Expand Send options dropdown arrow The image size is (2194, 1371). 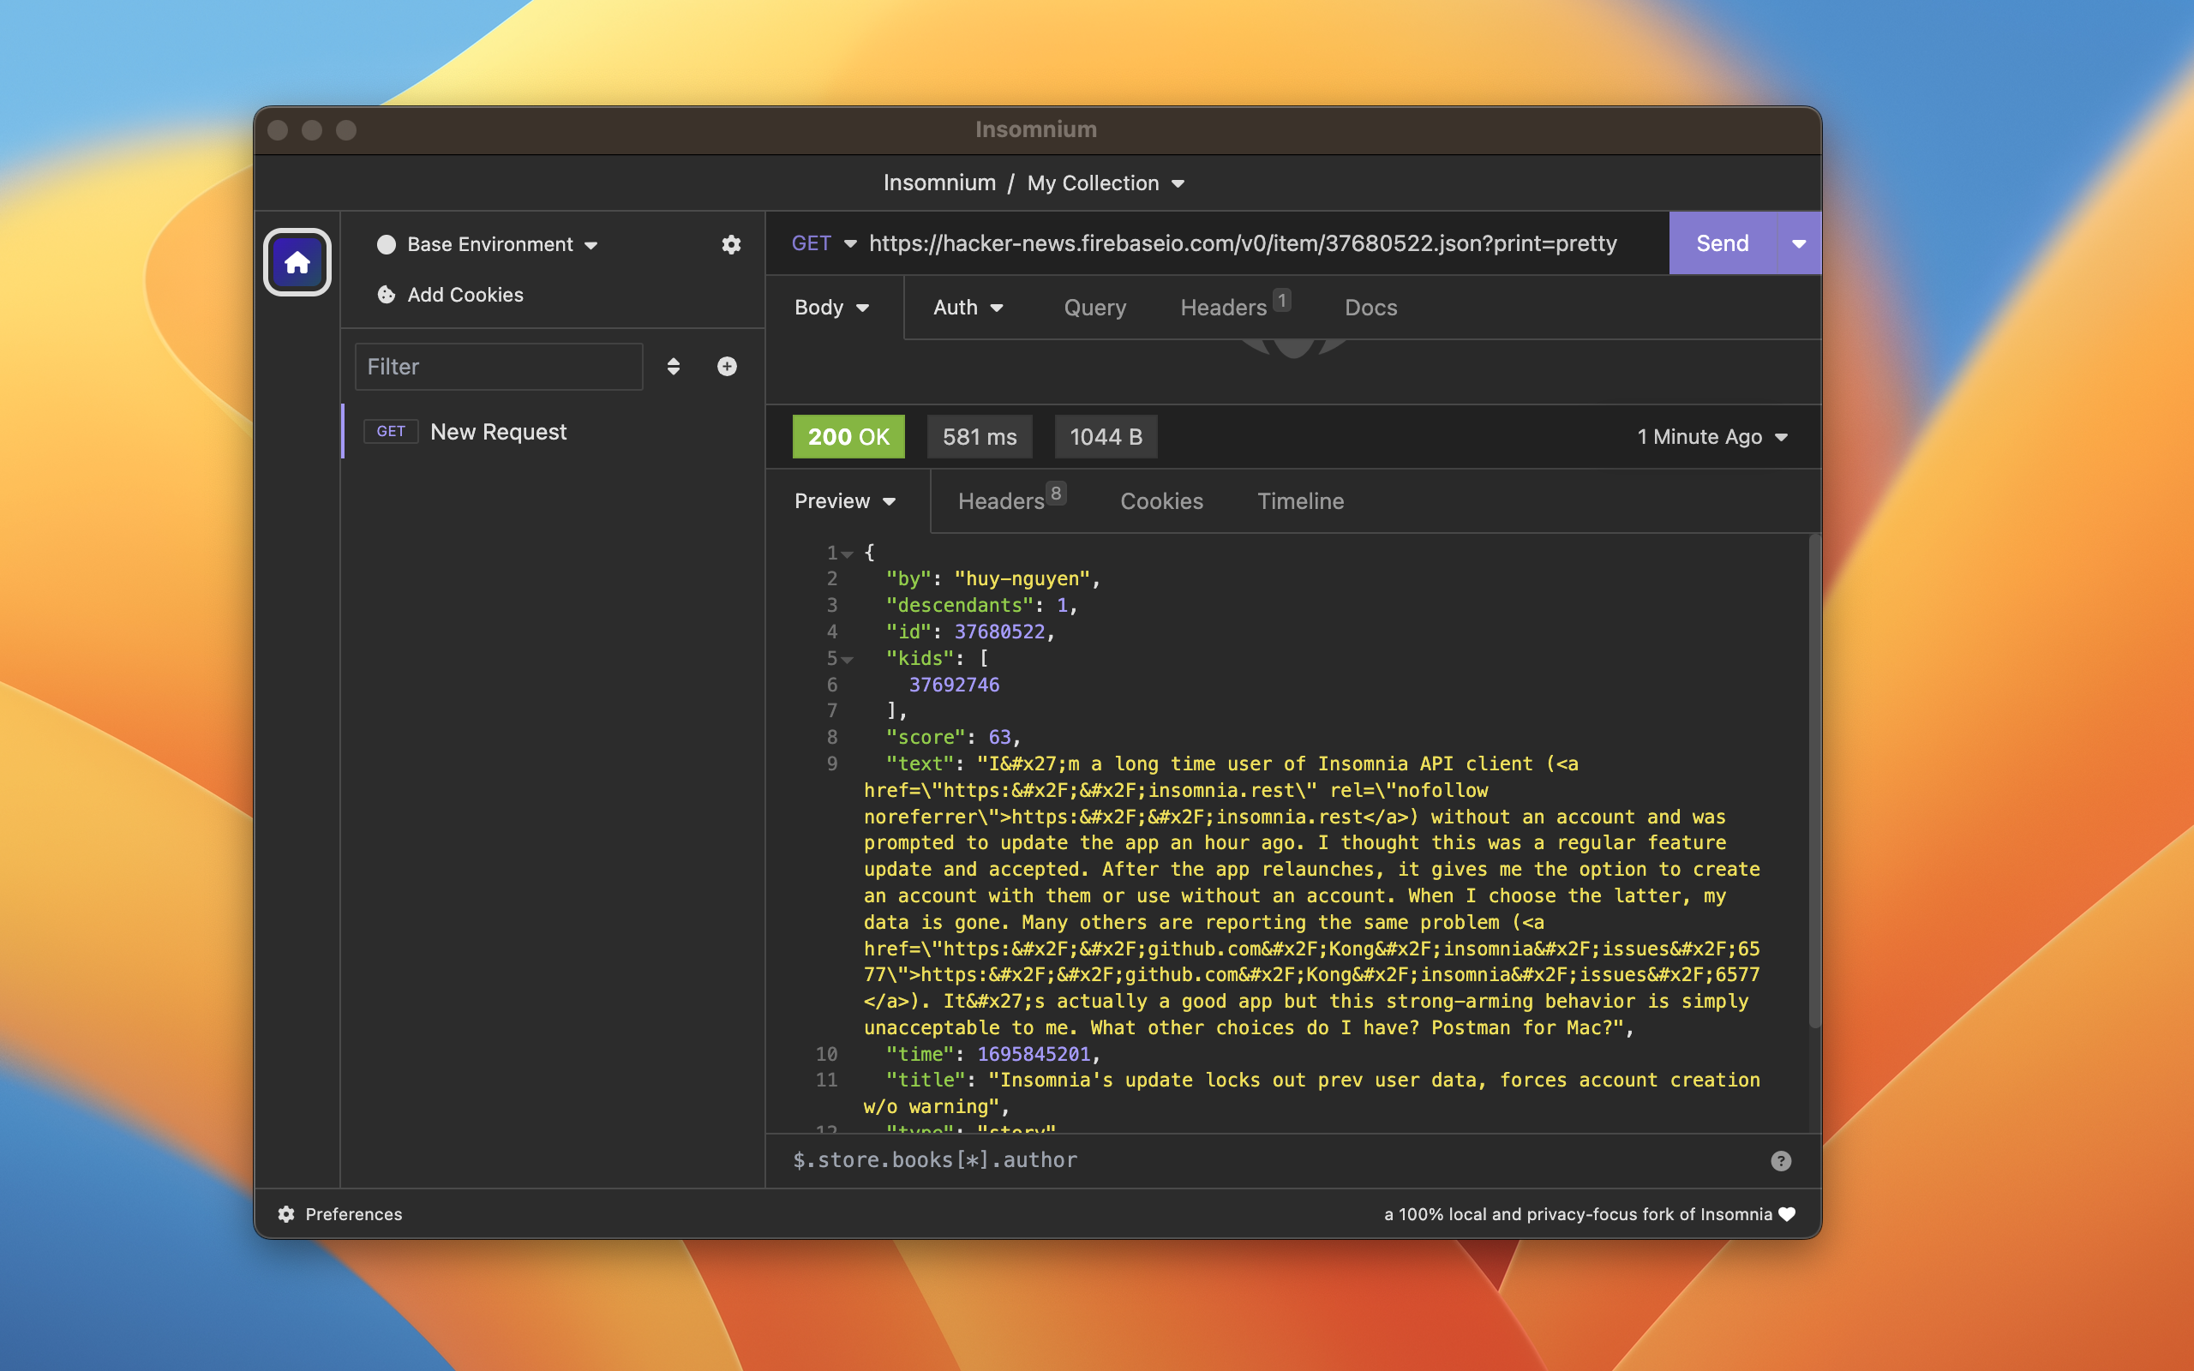tap(1799, 243)
